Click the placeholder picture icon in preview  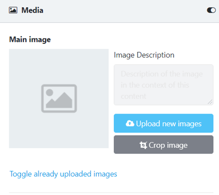tap(59, 98)
